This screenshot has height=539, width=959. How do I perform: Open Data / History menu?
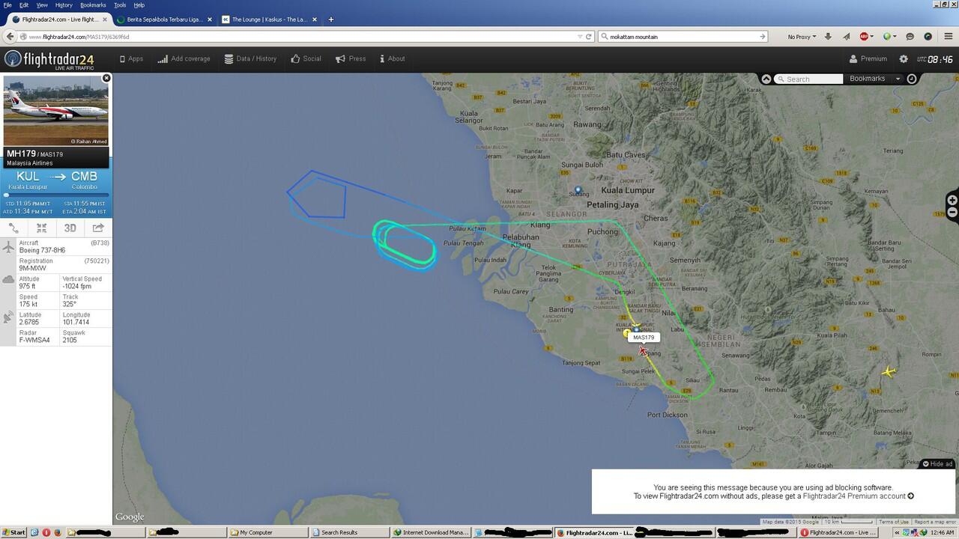coord(250,58)
